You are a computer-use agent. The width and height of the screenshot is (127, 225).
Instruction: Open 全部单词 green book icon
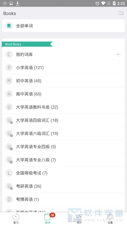9,26
